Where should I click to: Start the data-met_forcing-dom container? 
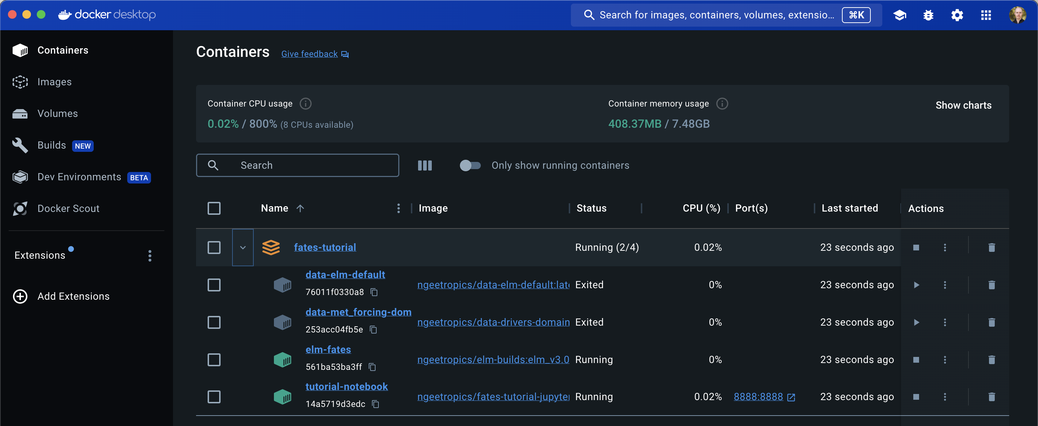click(916, 322)
